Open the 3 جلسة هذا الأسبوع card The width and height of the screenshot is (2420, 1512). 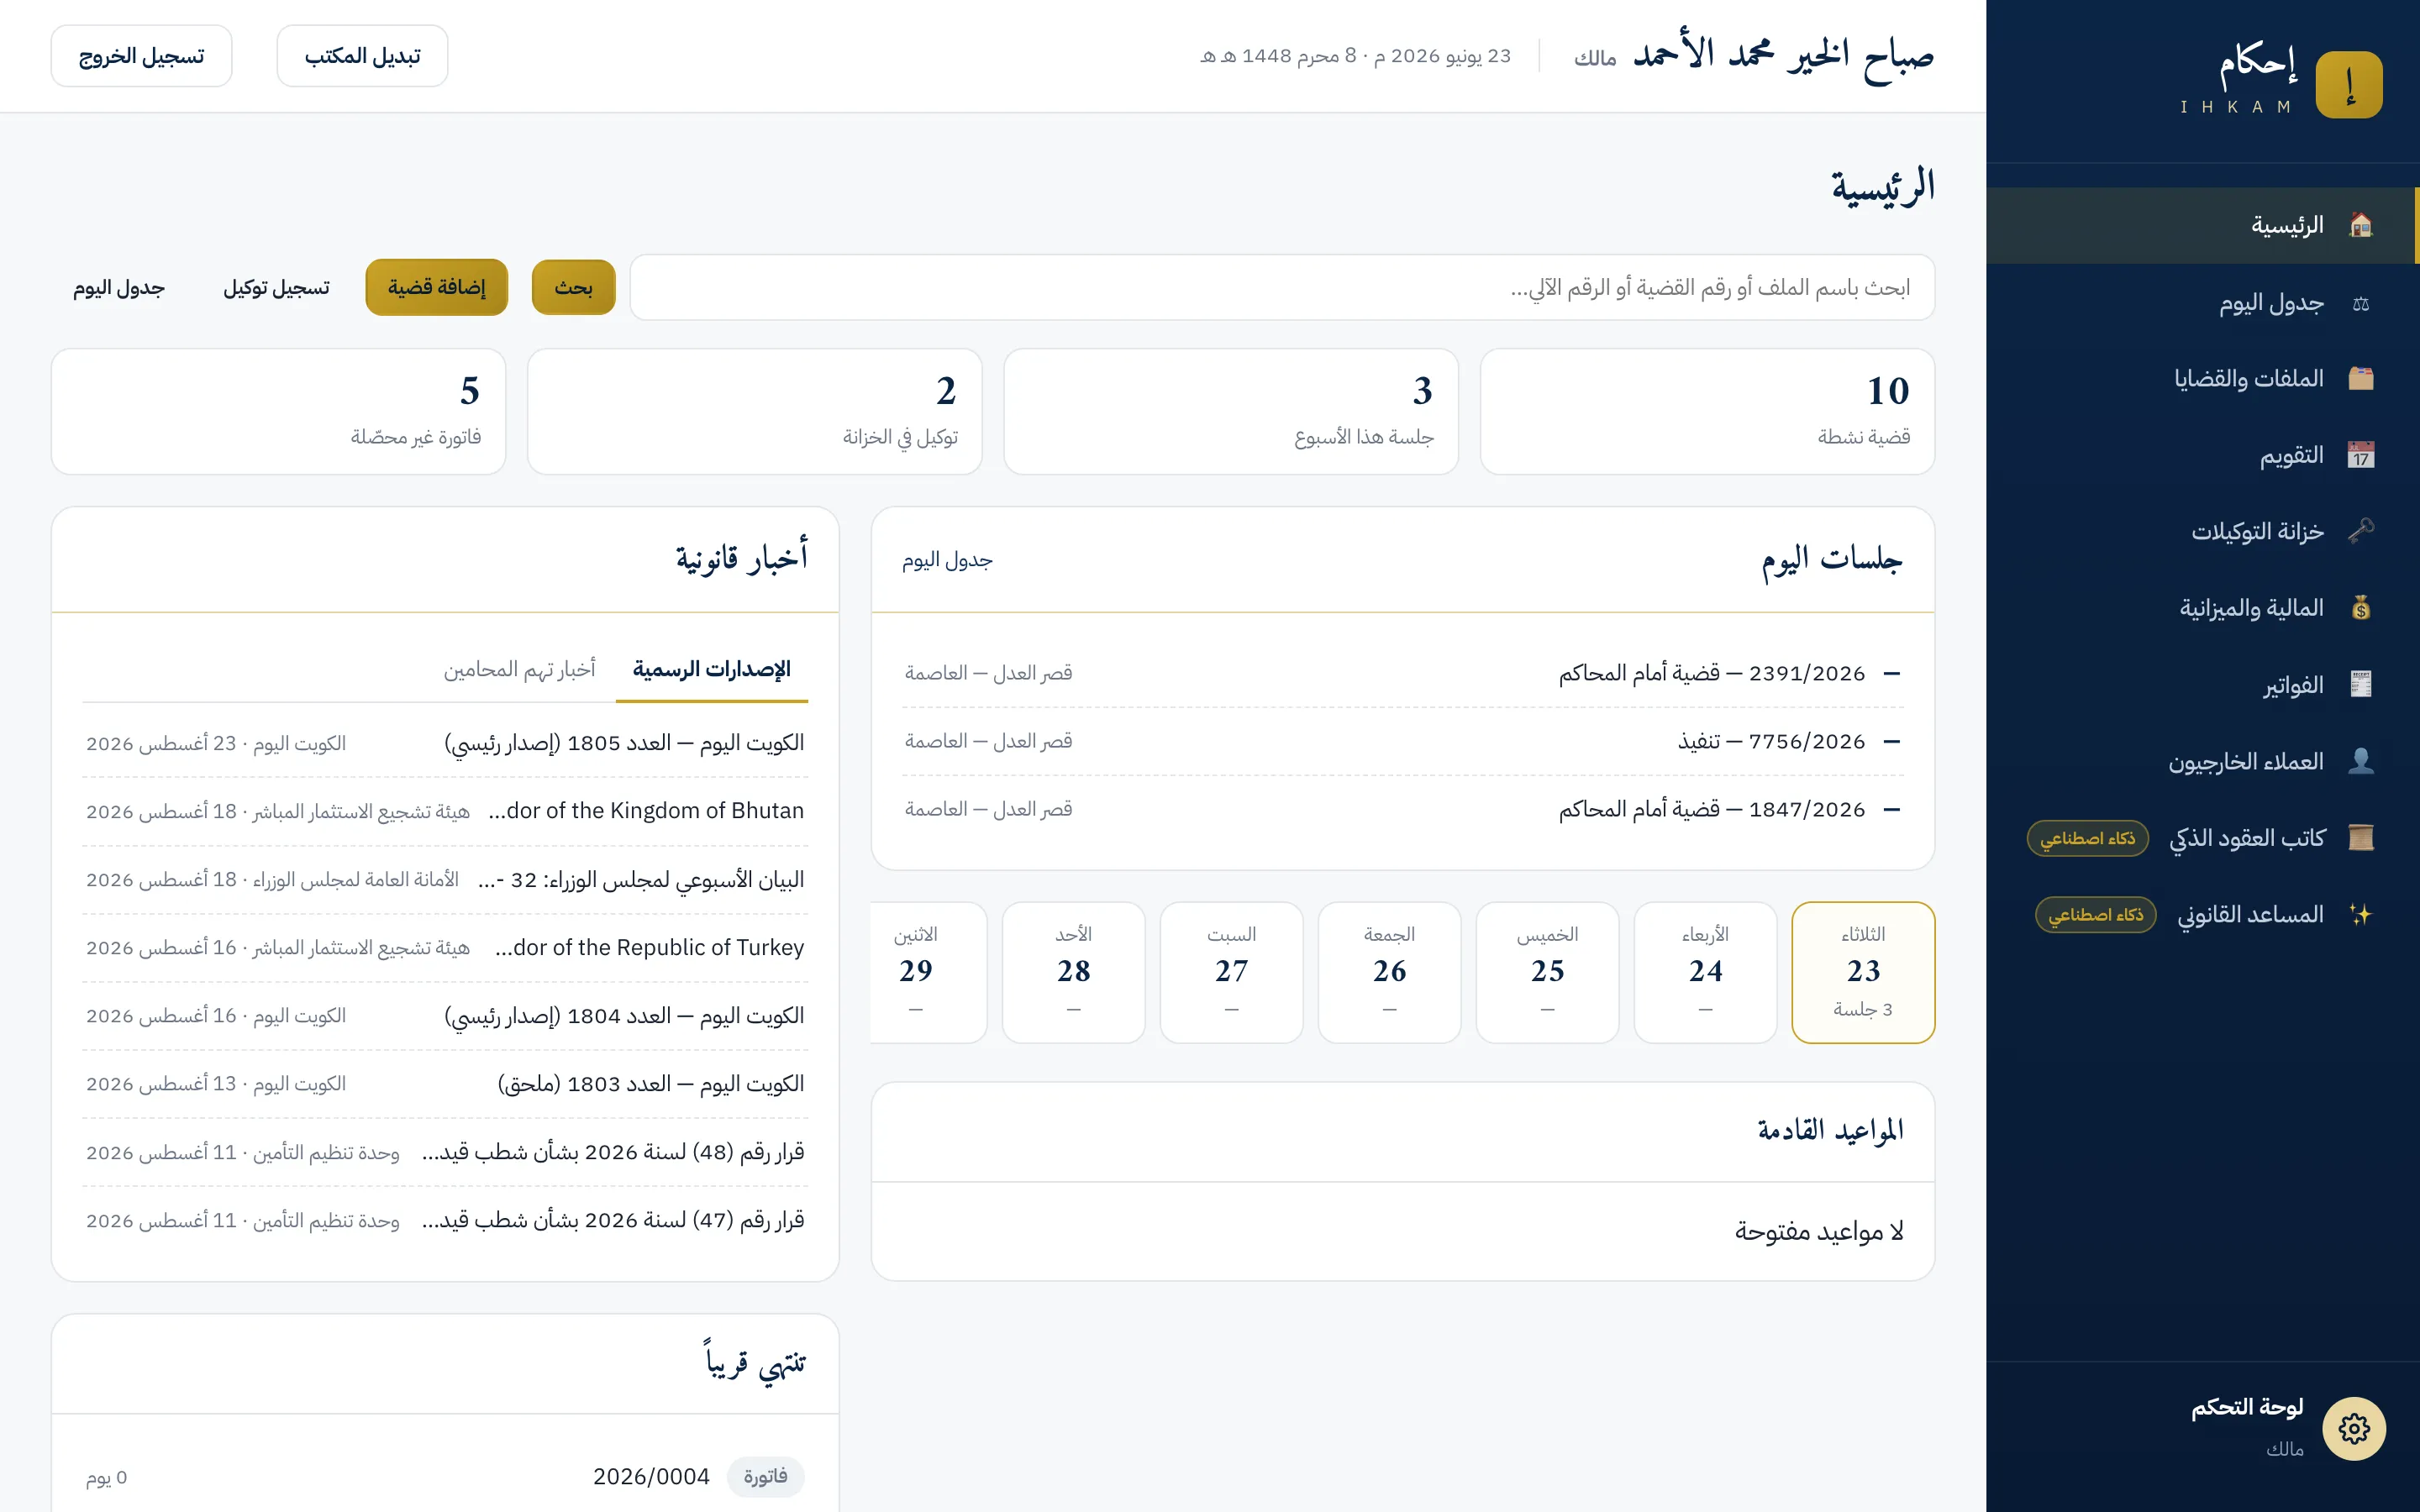[x=1231, y=411]
